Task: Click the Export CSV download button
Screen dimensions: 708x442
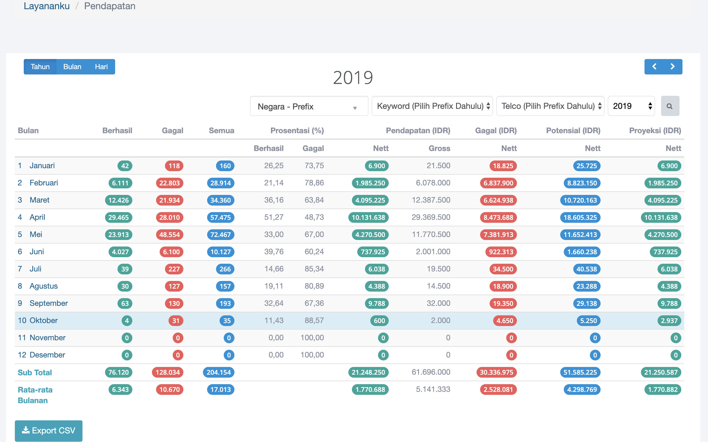Action: (x=49, y=430)
